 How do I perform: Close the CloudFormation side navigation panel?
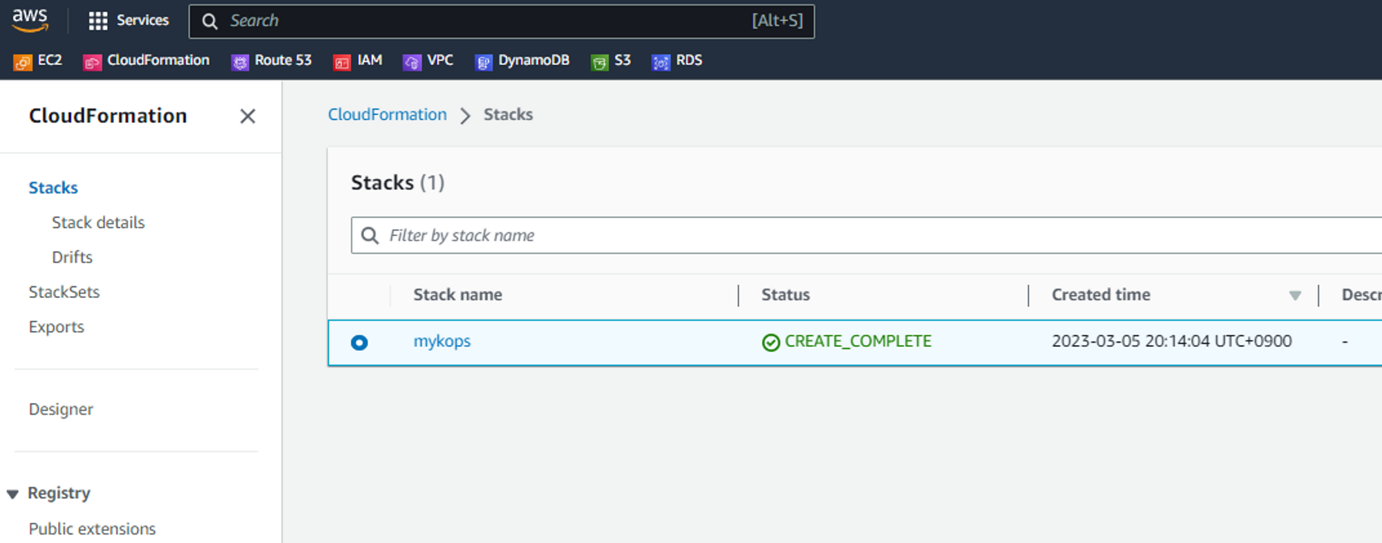click(x=247, y=116)
